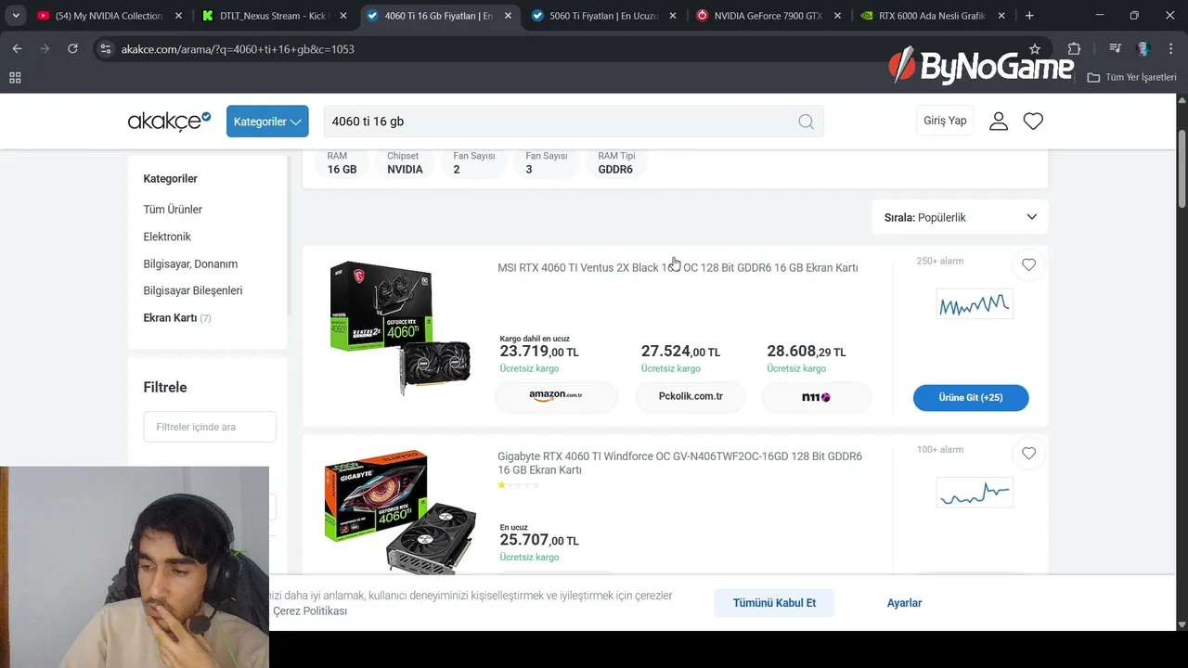Favorite the Gigabyte Windforce with heart icon
The width and height of the screenshot is (1188, 668).
1028,453
